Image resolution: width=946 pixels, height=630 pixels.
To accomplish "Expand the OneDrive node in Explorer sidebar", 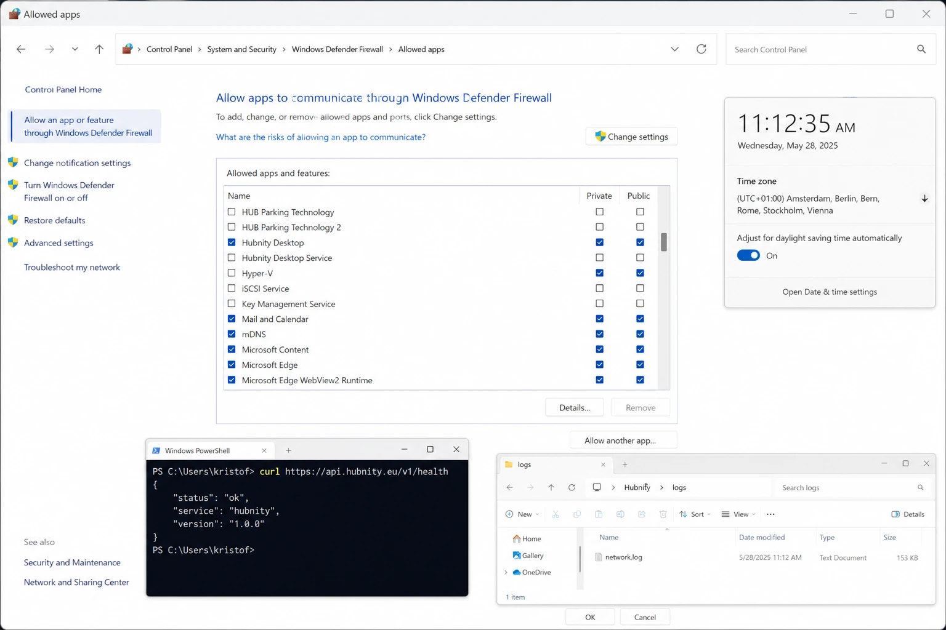I will coord(506,572).
